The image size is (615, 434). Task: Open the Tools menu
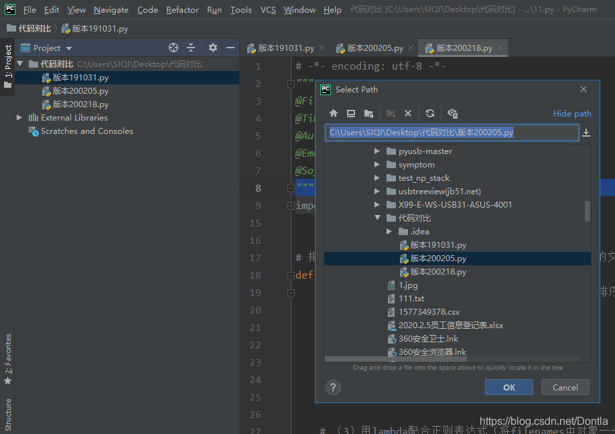pos(241,9)
